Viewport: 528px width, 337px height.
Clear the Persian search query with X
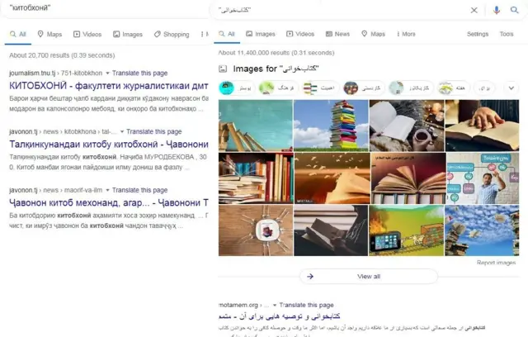pos(474,10)
